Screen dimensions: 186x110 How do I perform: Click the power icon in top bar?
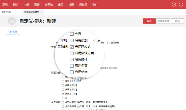(181, 4)
